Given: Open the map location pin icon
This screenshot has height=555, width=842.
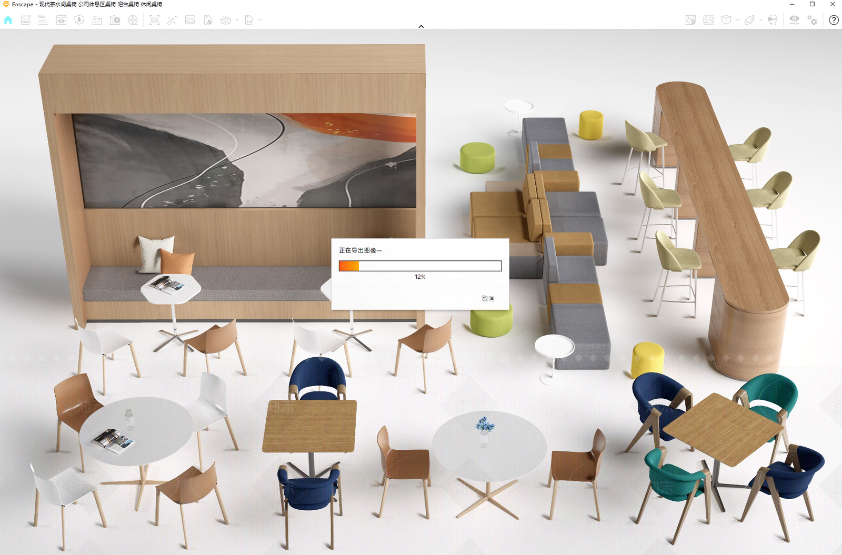Looking at the screenshot, I should (690, 20).
